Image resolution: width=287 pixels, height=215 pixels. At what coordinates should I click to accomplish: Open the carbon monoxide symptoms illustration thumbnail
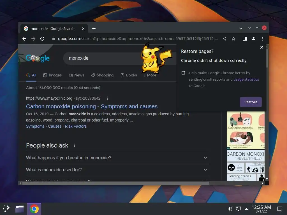[246, 130]
